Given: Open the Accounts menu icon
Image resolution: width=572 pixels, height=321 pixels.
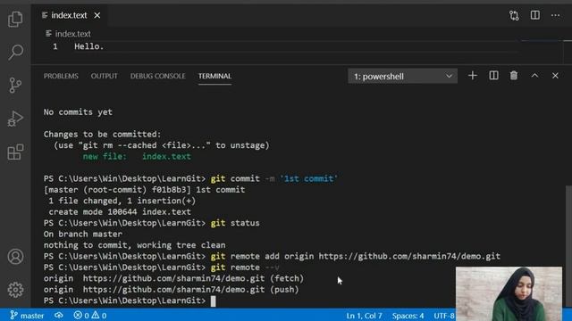Looking at the screenshot, I should pyautogui.click(x=15, y=257).
